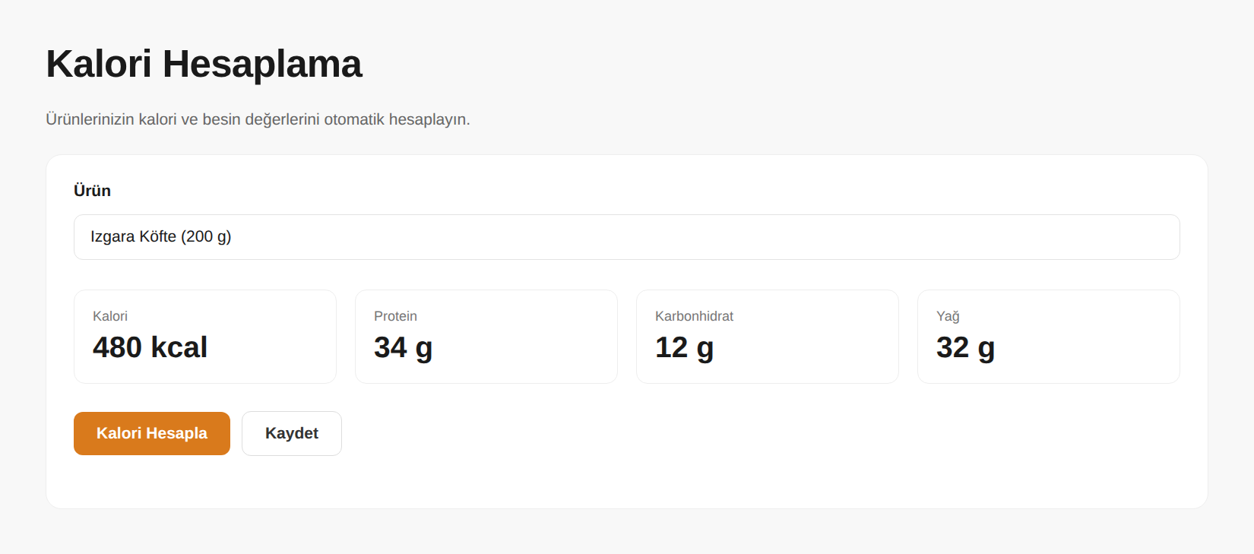The width and height of the screenshot is (1254, 554).
Task: Click the Kaydet button
Action: [292, 433]
